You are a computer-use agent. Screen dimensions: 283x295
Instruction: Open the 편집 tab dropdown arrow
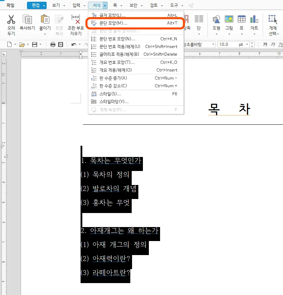coord(43,5)
